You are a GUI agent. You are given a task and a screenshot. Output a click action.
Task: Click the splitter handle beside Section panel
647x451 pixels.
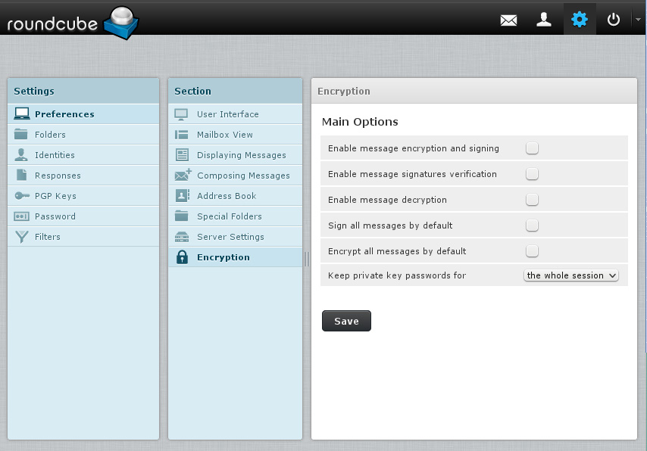pyautogui.click(x=307, y=259)
